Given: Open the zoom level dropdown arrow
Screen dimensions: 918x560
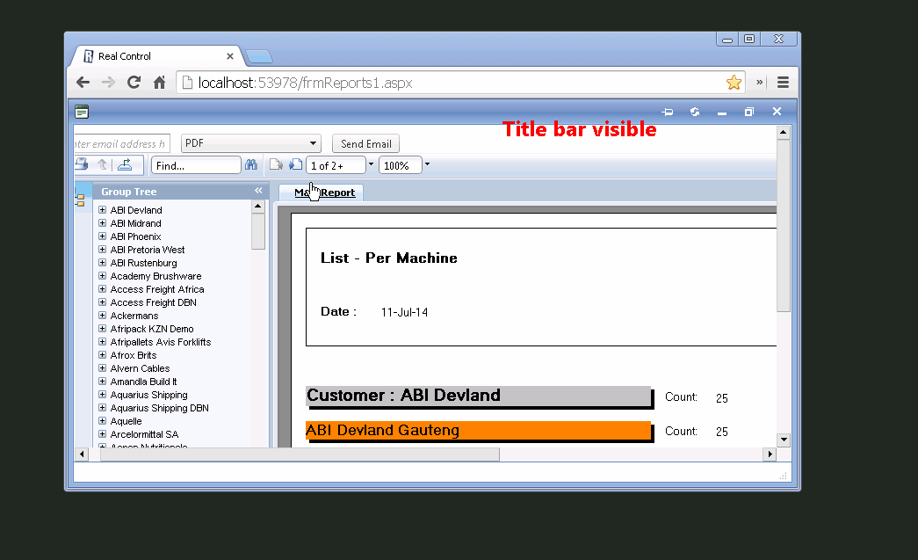Looking at the screenshot, I should coord(427,164).
